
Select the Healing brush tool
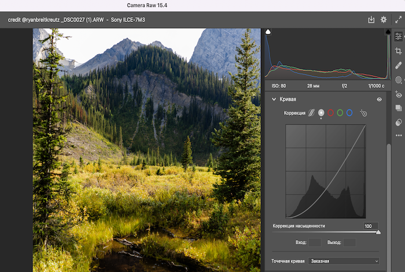[399, 65]
